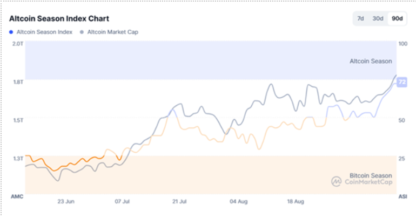Viewport: 416px width, 218px height.
Task: Select the 90d time range tab
Action: 397,19
